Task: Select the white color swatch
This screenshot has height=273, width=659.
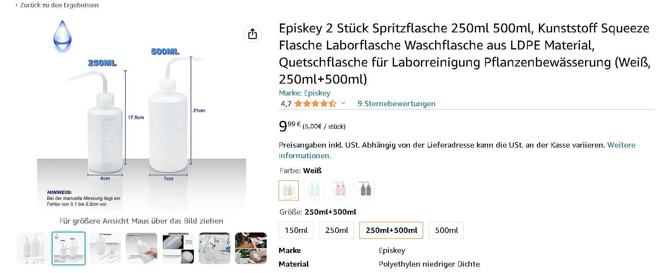Action: click(x=288, y=190)
